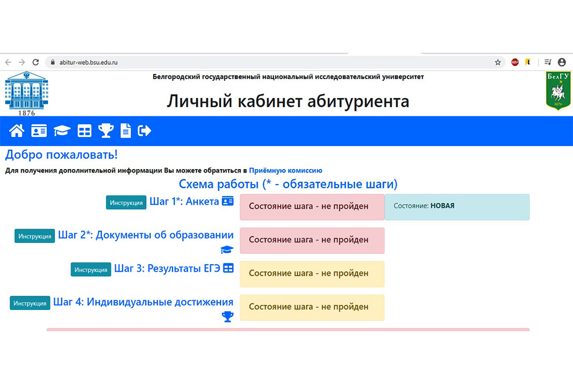The height and width of the screenshot is (388, 573).
Task: Click the home icon in blue navigation bar
Action: tap(17, 131)
